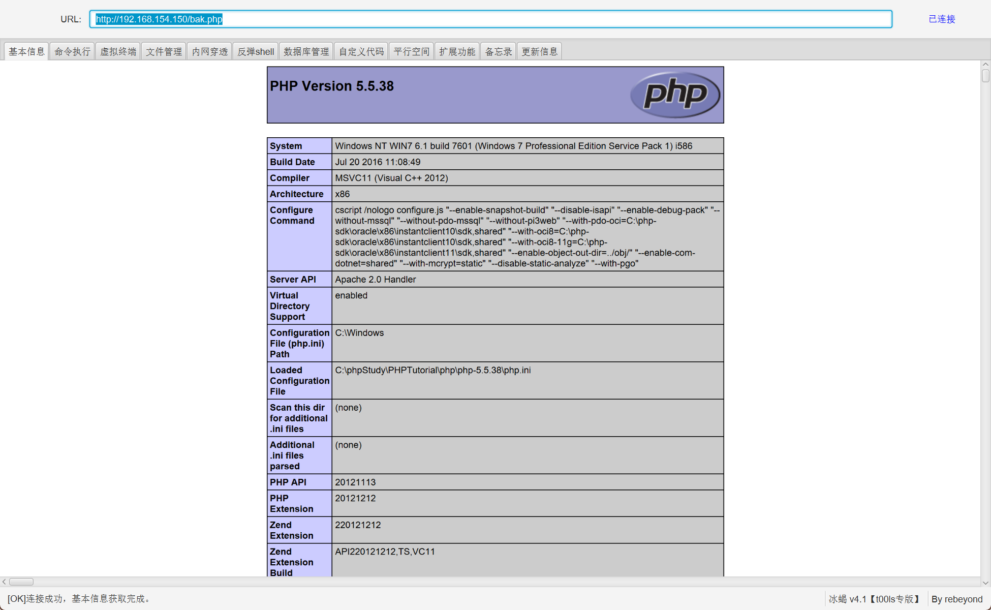Select the 内网穿透 tab
Screen dimensions: 991x610
(x=209, y=51)
